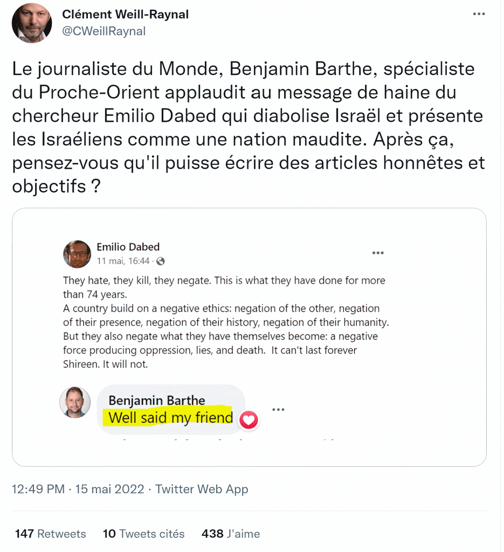Click the @CWeillRaynal handle
Image resolution: width=504 pixels, height=552 pixels.
point(104,31)
